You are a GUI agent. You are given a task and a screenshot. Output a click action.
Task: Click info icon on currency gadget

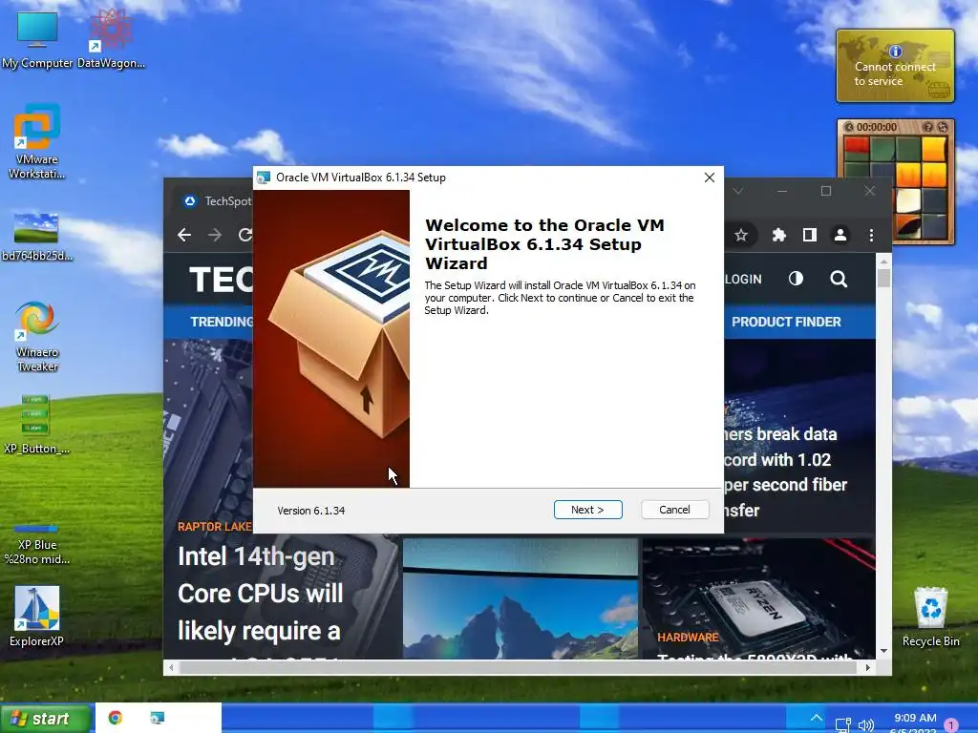tap(896, 52)
